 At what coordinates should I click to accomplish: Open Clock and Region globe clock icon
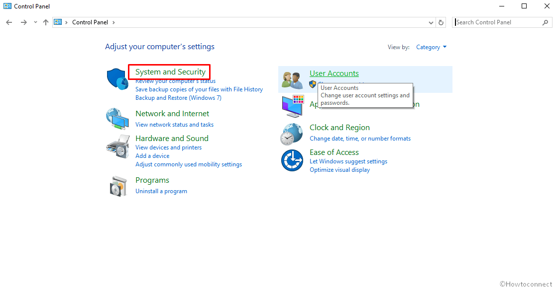pyautogui.click(x=292, y=134)
